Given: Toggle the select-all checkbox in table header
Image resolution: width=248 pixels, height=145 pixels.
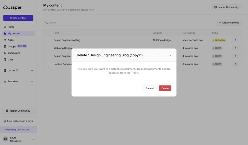Looking at the screenshot, I should pyautogui.click(x=47, y=33).
